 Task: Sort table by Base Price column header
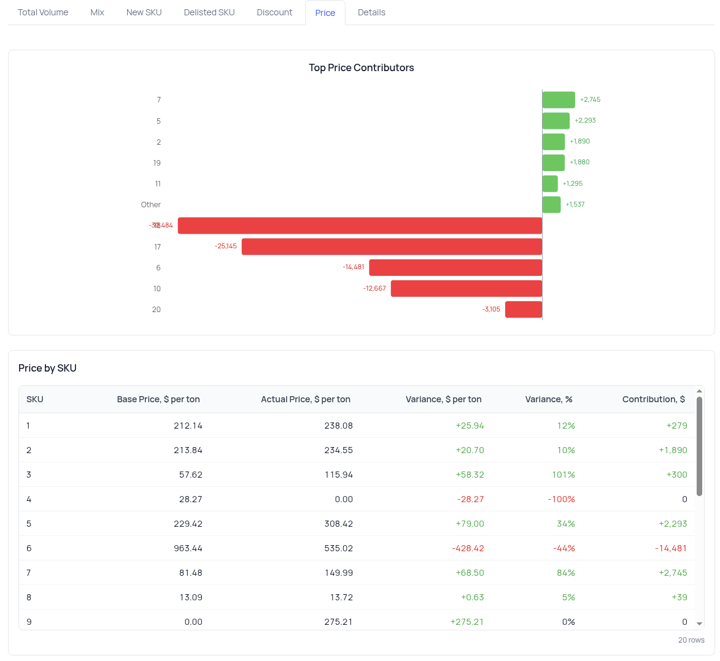click(158, 399)
